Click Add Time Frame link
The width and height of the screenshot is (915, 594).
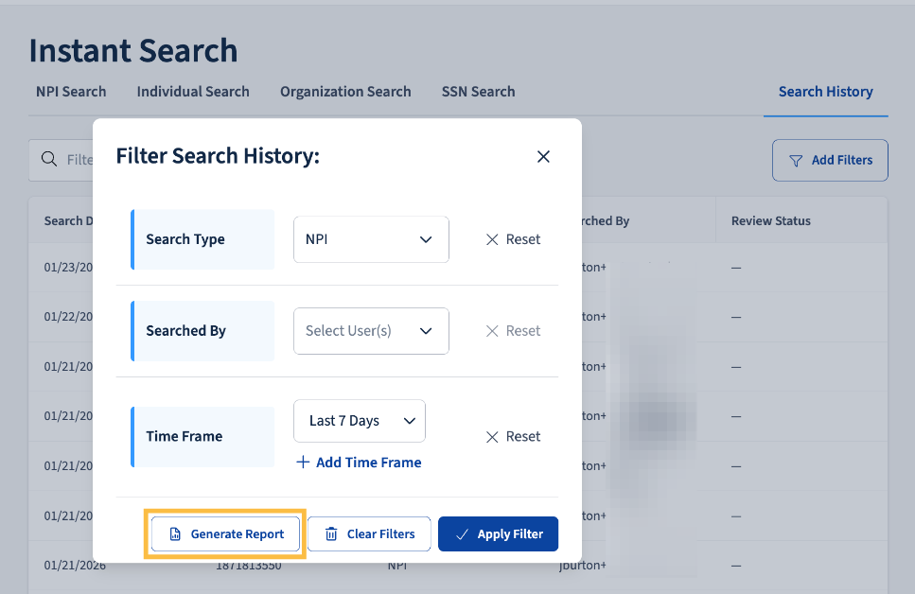(x=359, y=463)
